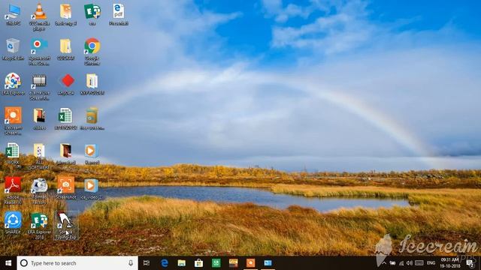Screen dimensions: 481x270
Task: Click the volume speaker tray icon
Action: [409, 263]
